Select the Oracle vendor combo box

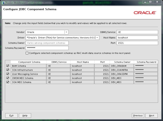tap(47, 32)
